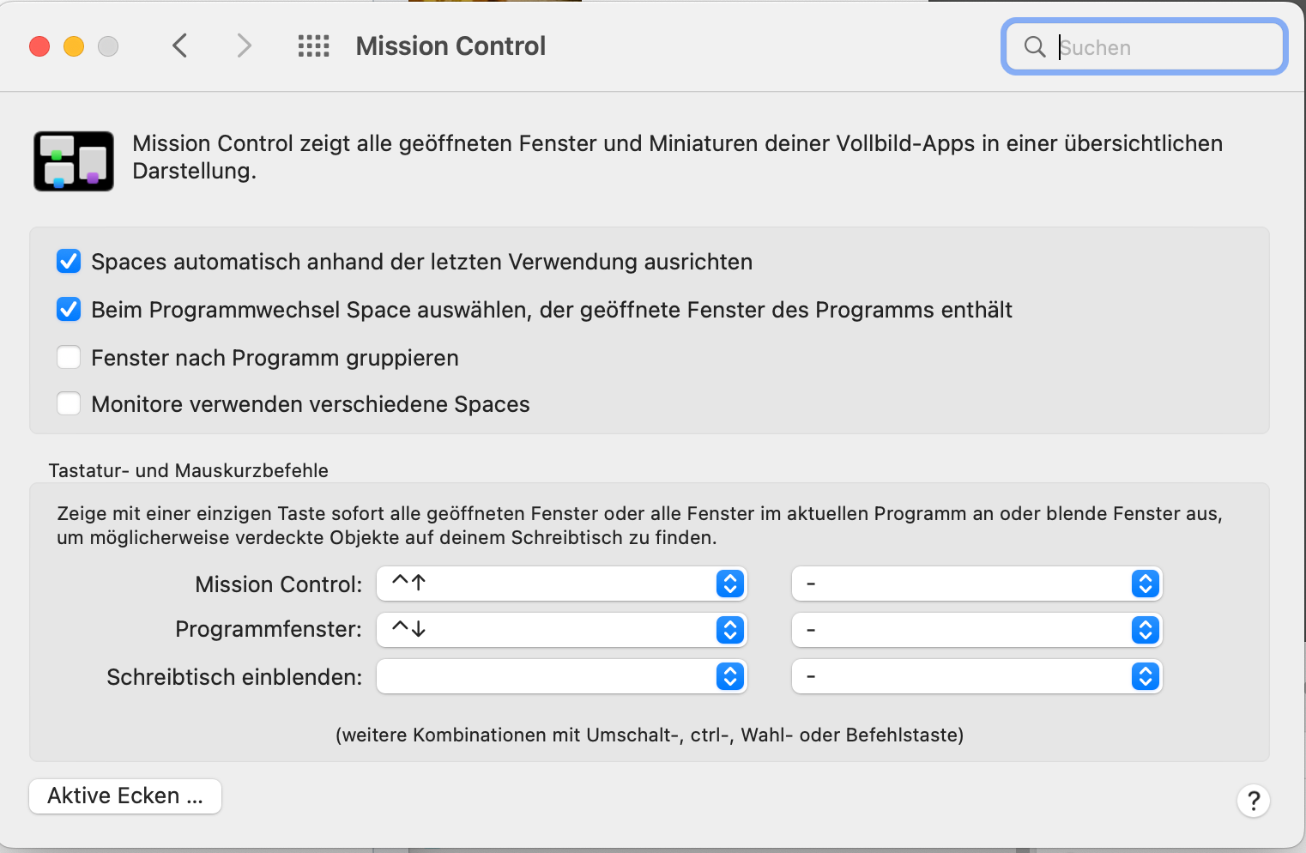This screenshot has height=853, width=1306.
Task: Open Mission Control mouse shortcut dropdown
Action: coord(976,584)
